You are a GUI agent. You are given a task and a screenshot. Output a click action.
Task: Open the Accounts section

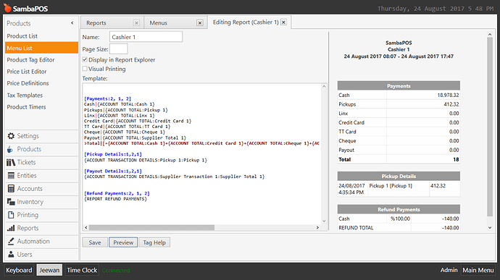41,189
